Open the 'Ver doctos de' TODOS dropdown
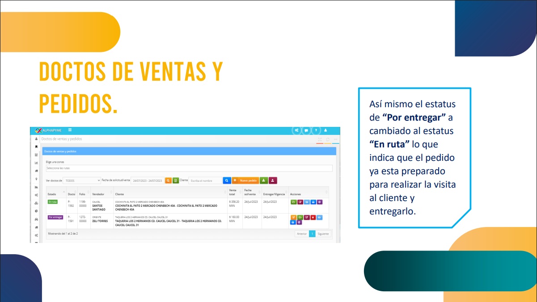The image size is (537, 302). (x=82, y=180)
